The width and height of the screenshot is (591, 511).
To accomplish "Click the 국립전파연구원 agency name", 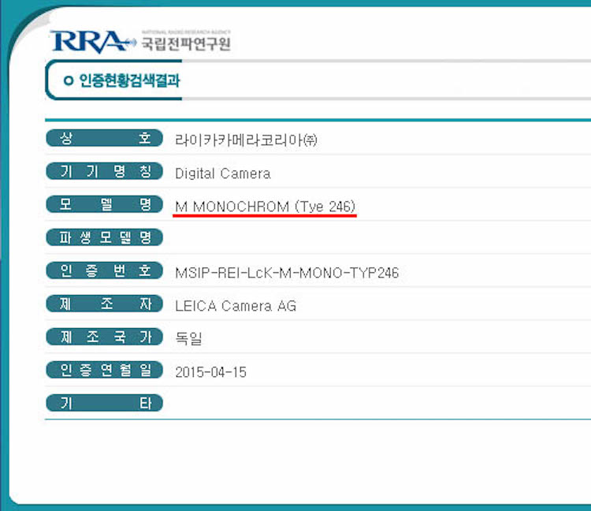I will tap(185, 44).
